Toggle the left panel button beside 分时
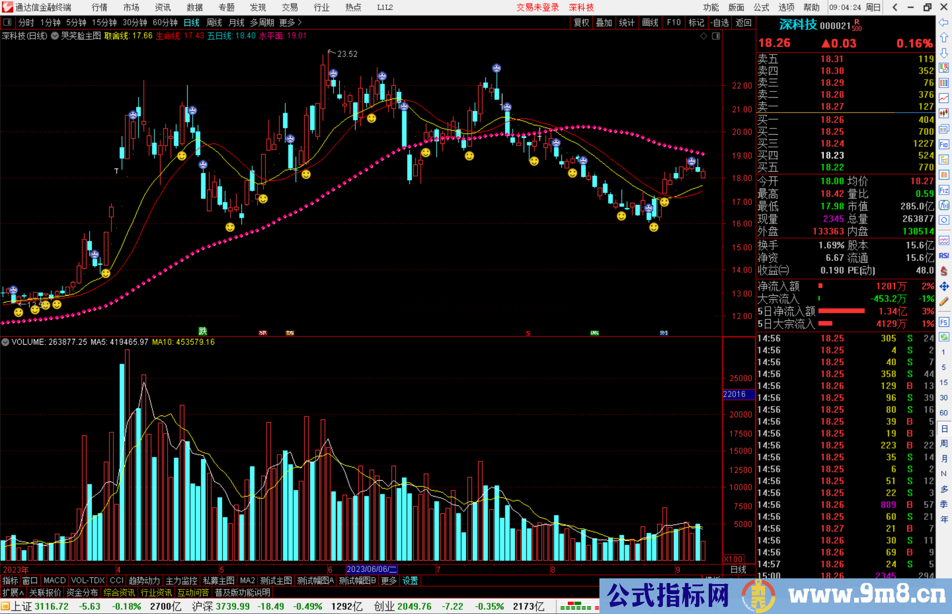952x614 pixels. tap(7, 22)
